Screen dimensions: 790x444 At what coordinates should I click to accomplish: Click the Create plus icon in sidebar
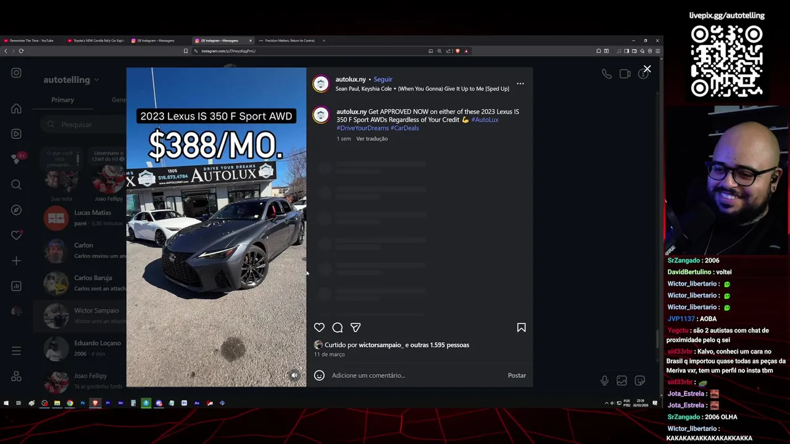[x=16, y=261]
